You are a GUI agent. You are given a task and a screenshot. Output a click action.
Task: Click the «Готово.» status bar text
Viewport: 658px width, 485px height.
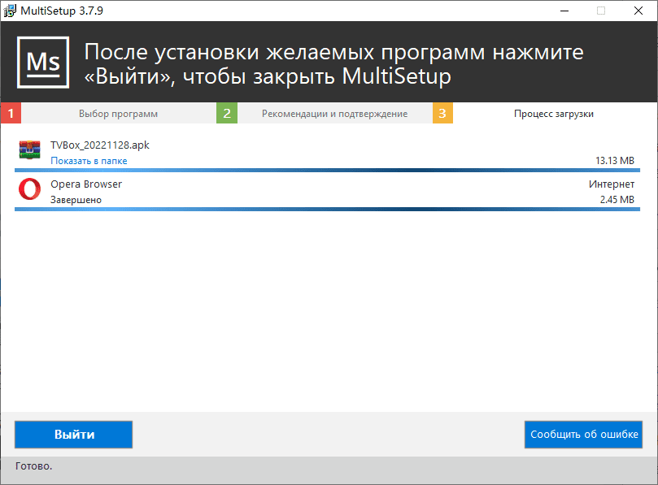click(x=33, y=466)
